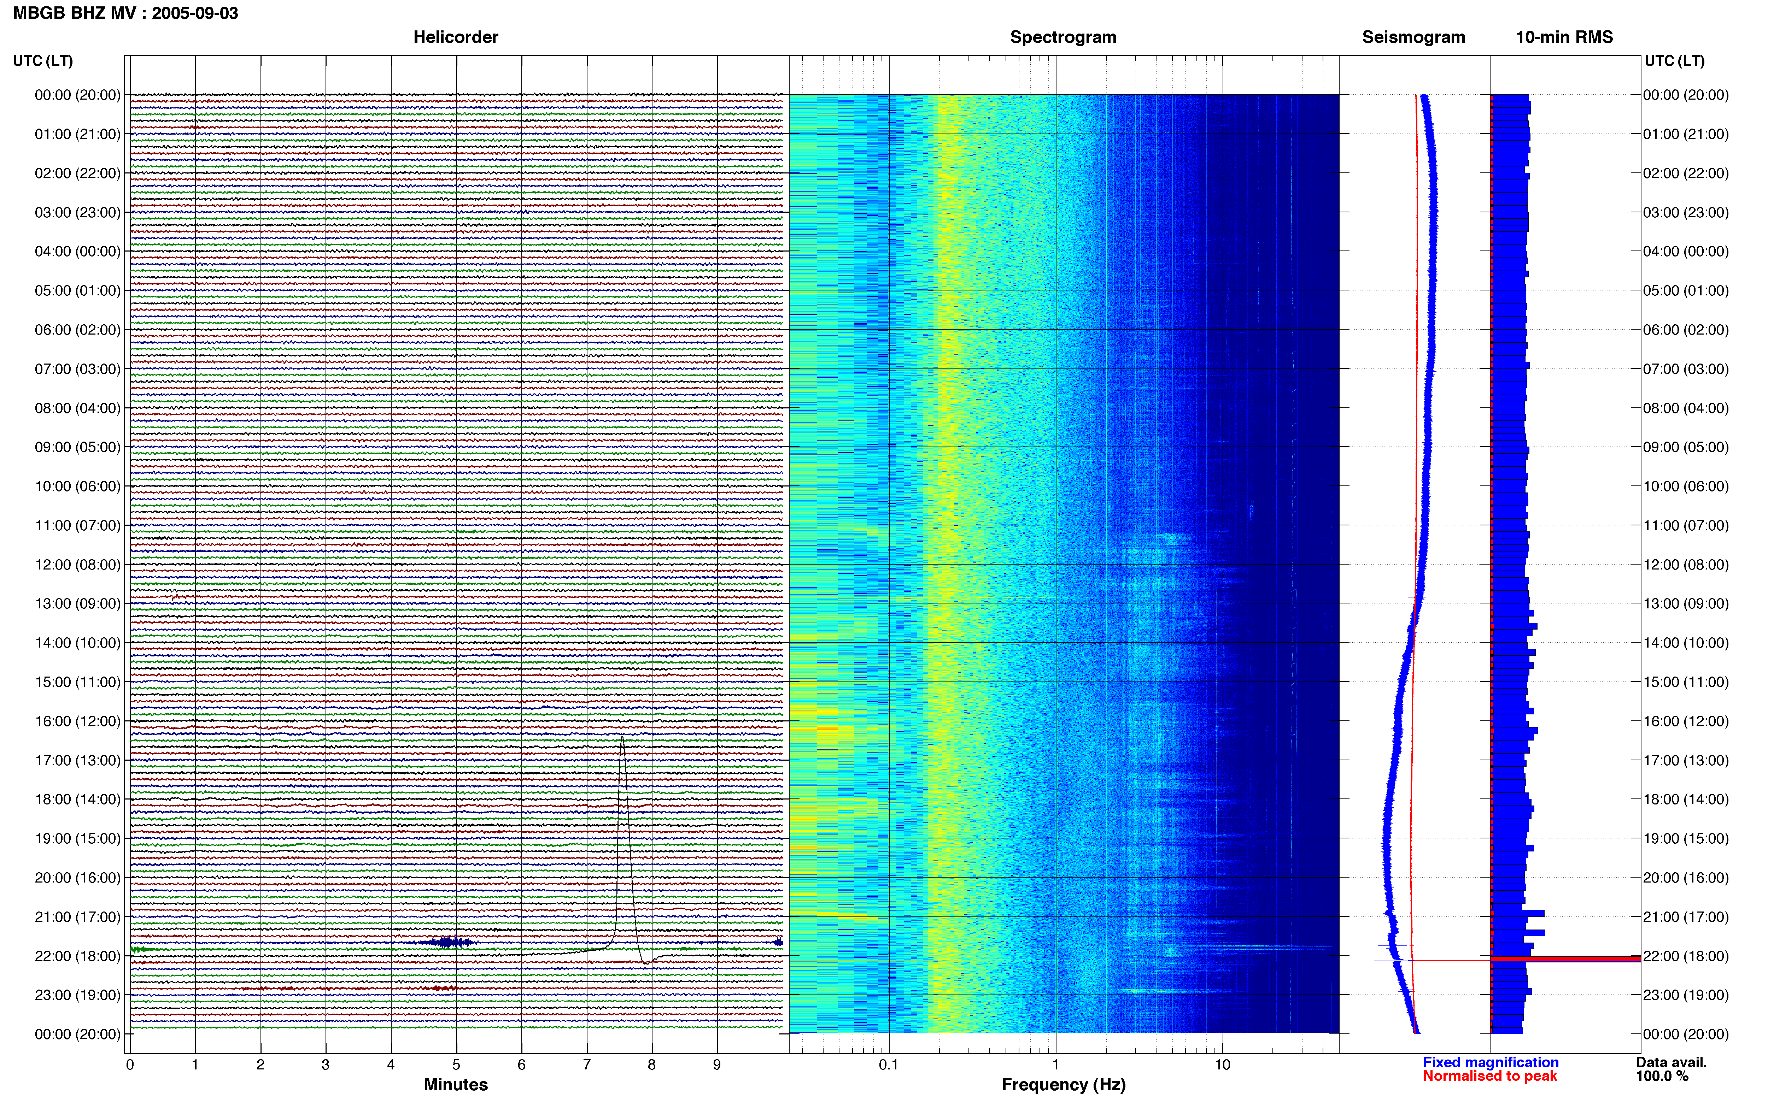Click the right '07:00 (03:00)' time label
The image size is (1774, 1109).
click(x=1686, y=369)
